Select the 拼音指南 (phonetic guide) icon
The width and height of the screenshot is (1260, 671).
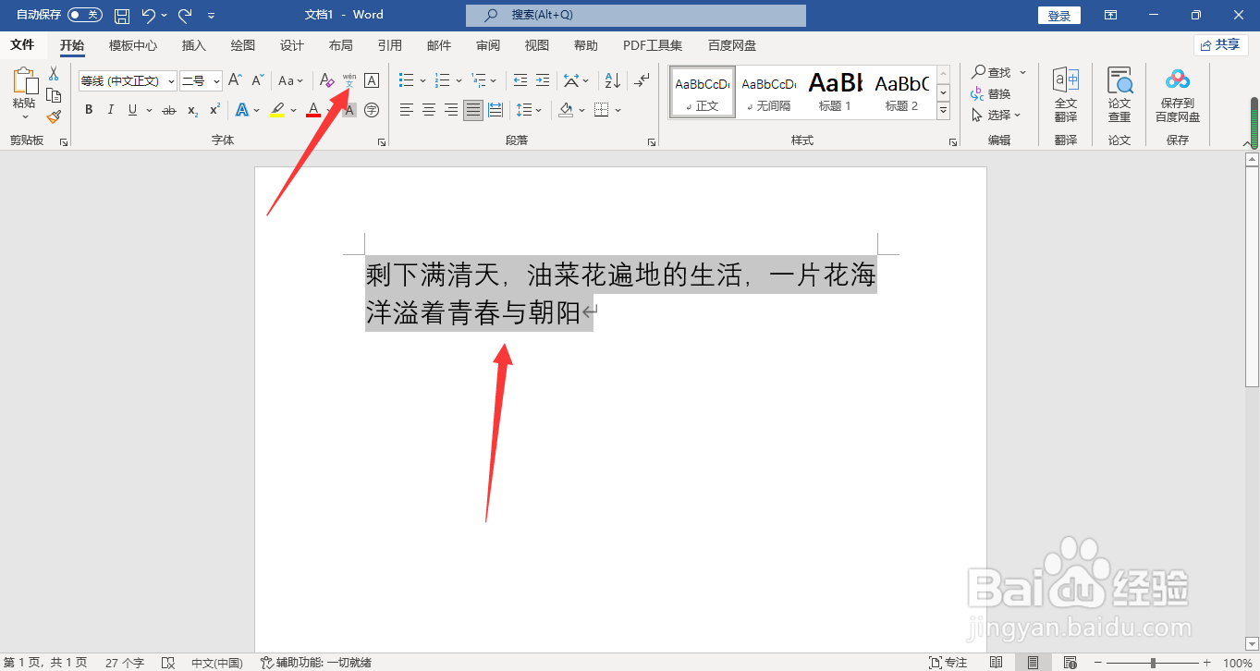pos(349,80)
